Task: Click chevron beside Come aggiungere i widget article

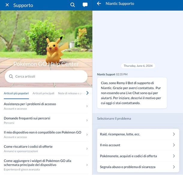Action: click(x=87, y=165)
